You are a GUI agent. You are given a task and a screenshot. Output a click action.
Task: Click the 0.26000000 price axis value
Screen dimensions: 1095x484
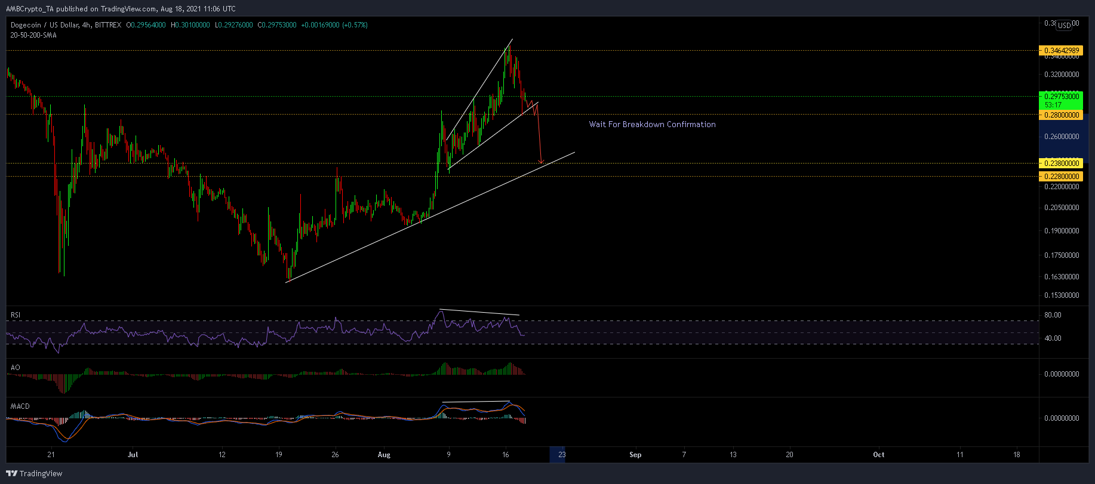pos(1062,137)
